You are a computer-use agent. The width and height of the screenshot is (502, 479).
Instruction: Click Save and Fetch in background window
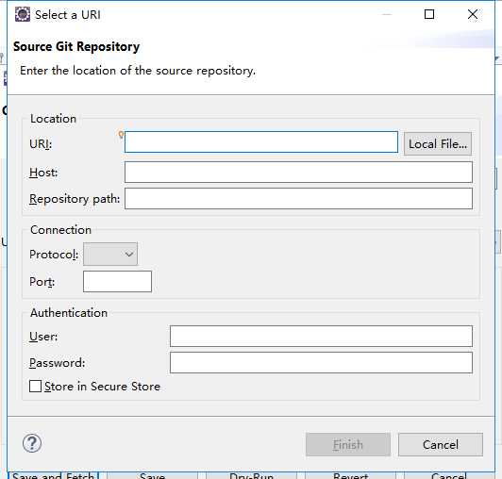(x=53, y=475)
